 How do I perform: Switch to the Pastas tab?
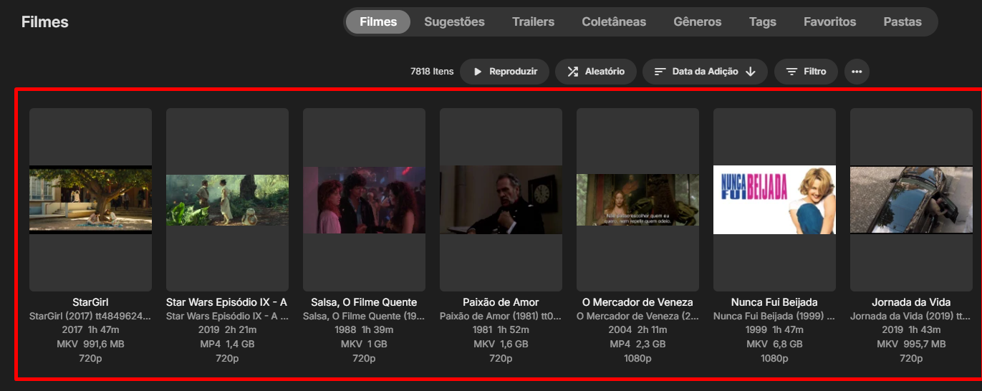tap(902, 21)
